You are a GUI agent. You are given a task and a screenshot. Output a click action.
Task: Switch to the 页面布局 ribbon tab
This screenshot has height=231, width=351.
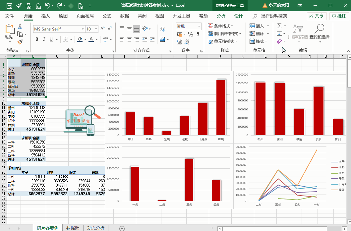pos(85,16)
